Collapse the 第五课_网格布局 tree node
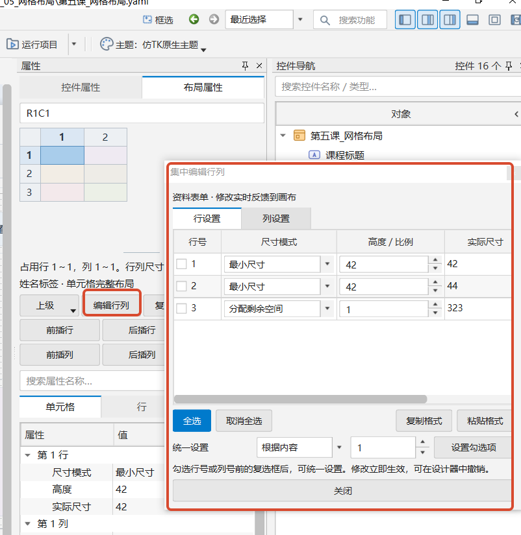The width and height of the screenshot is (521, 535). [x=283, y=136]
